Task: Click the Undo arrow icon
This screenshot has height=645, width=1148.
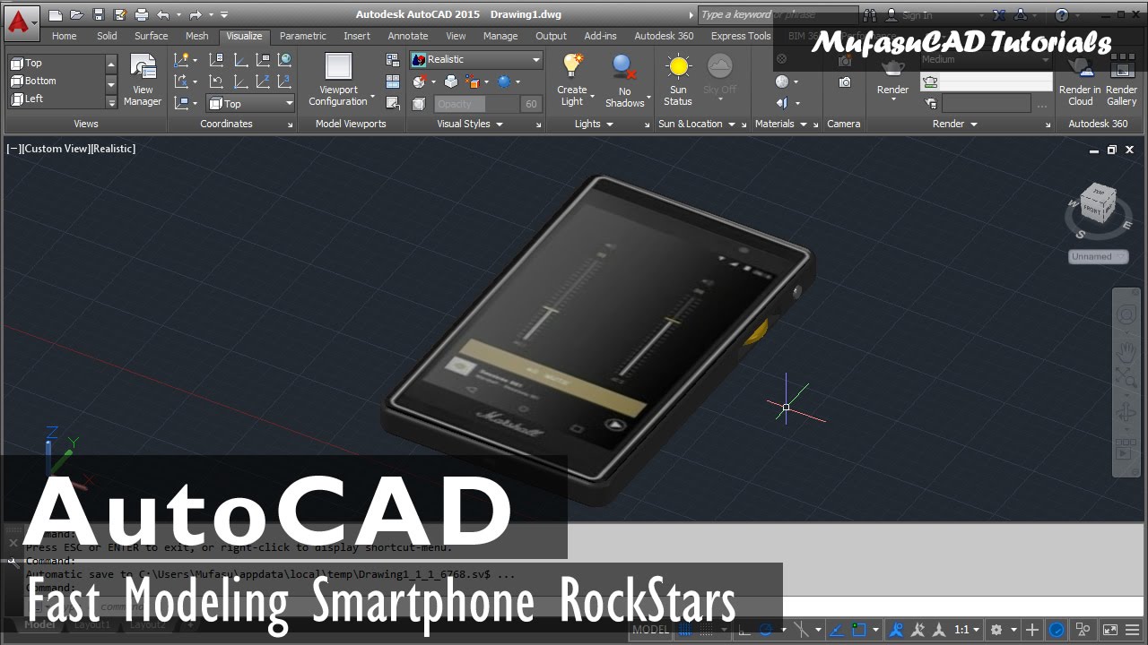Action: (x=162, y=15)
